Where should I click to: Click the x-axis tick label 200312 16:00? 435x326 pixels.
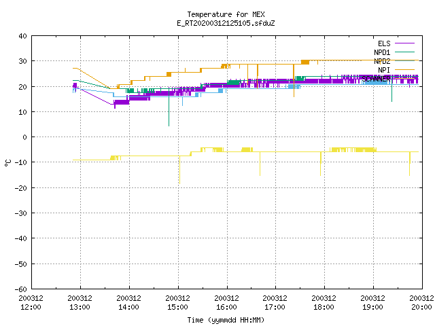point(226,302)
